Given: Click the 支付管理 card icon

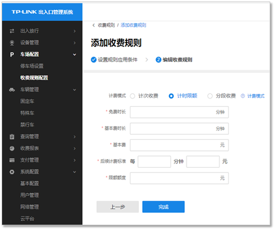Looking at the screenshot, I should point(12,160).
